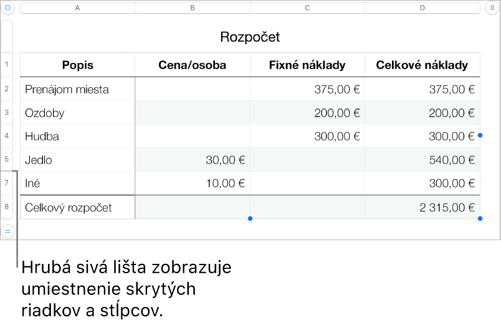The height and width of the screenshot is (325, 501).
Task: Select column A header
Action: pos(78,8)
